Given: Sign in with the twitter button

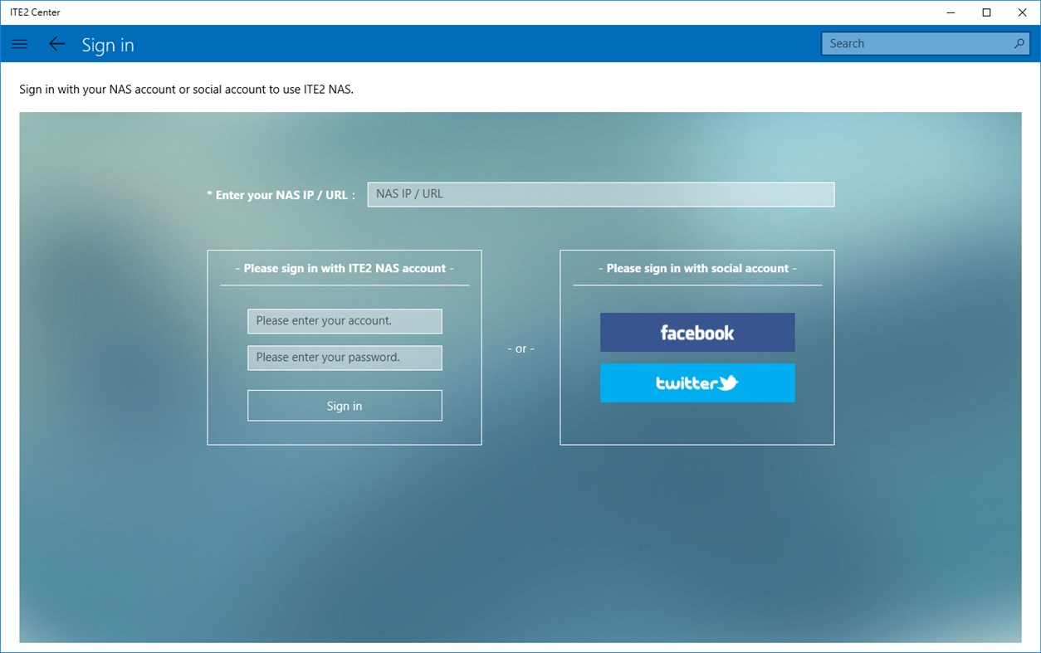Looking at the screenshot, I should [696, 383].
